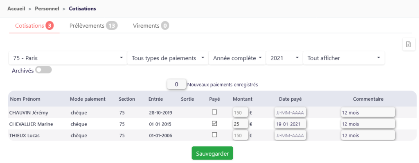This screenshot has width=419, height=163.
Task: Click the Cotisations count badge 3
Action: tap(50, 26)
